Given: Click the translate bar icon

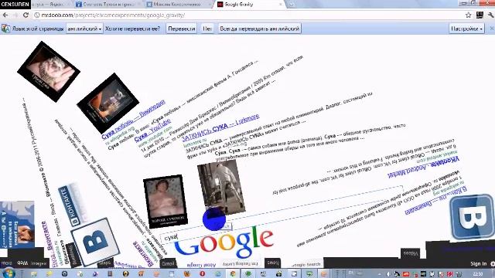Looking at the screenshot, I should coord(5,29).
